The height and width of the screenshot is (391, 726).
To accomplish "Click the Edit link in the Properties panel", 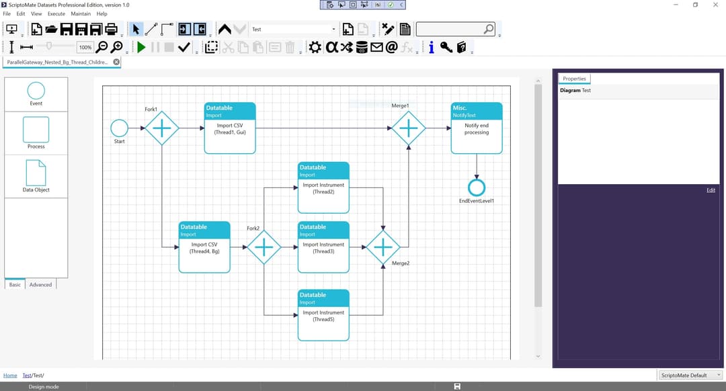I will (711, 190).
